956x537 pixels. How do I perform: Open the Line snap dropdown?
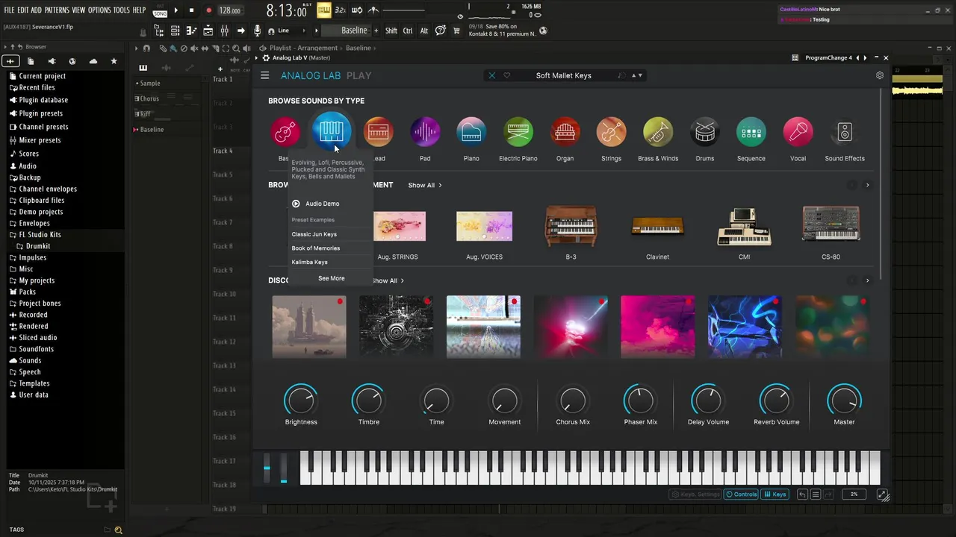click(292, 31)
